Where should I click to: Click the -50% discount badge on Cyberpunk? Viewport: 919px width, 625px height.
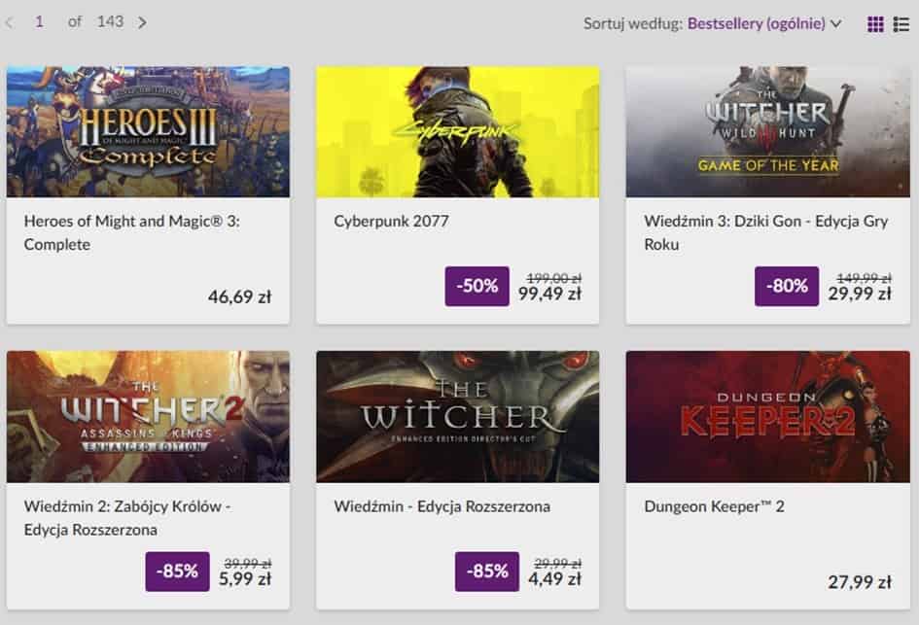click(477, 287)
